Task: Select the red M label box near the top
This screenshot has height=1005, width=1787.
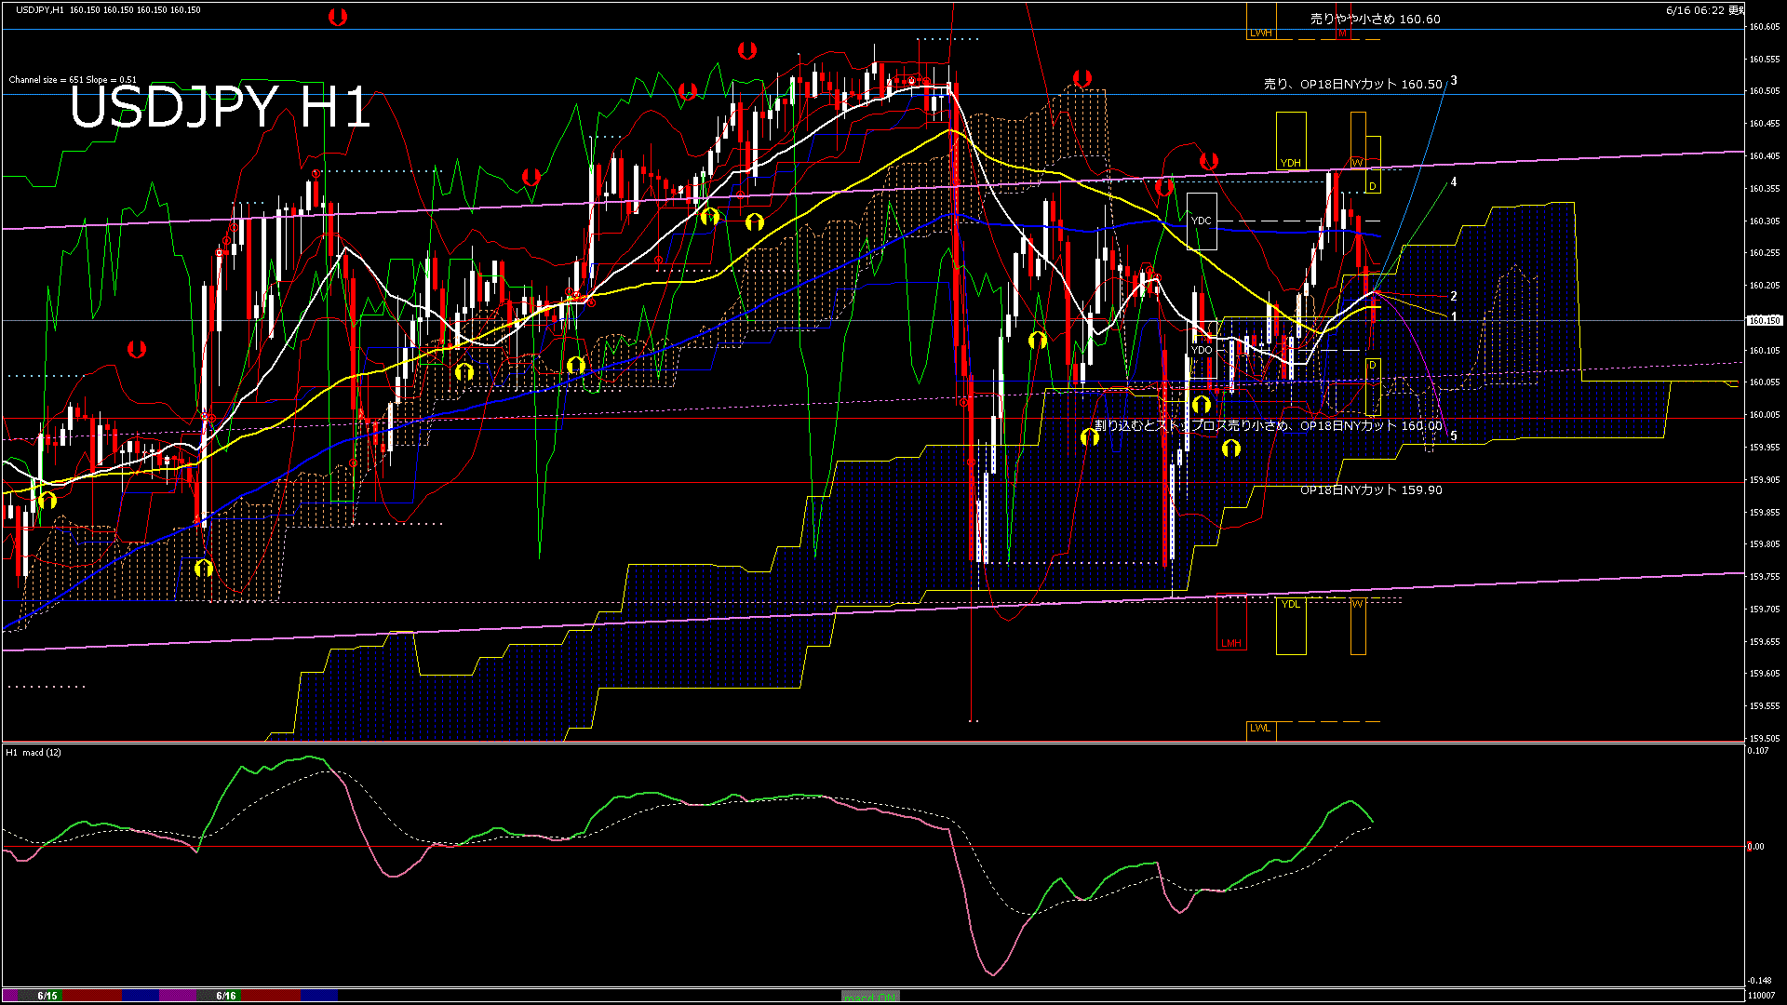Action: tap(1343, 33)
